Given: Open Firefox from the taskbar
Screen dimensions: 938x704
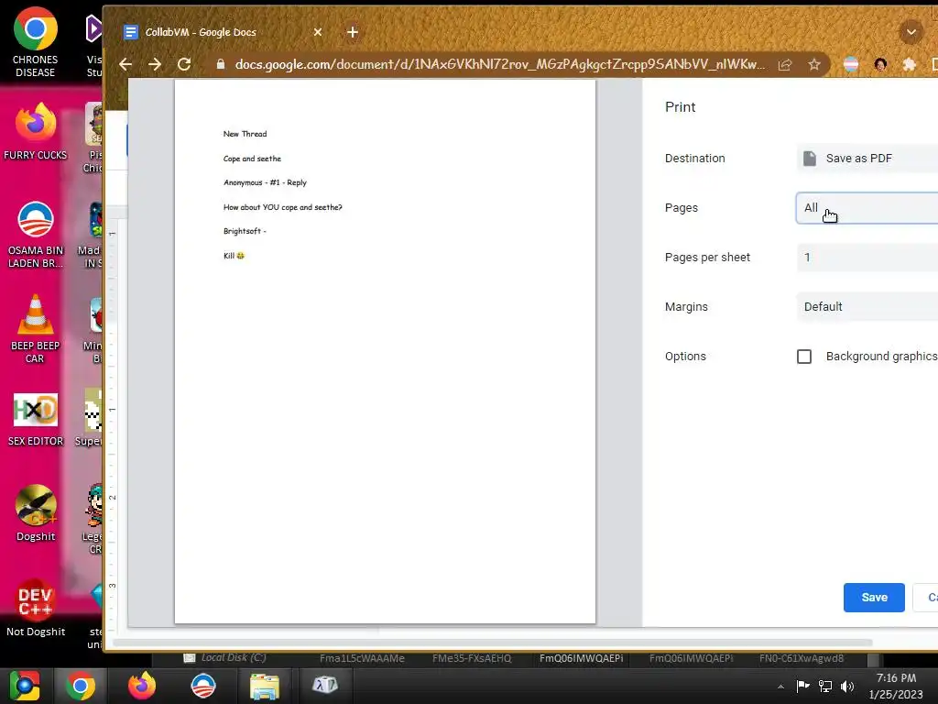Looking at the screenshot, I should click(142, 686).
